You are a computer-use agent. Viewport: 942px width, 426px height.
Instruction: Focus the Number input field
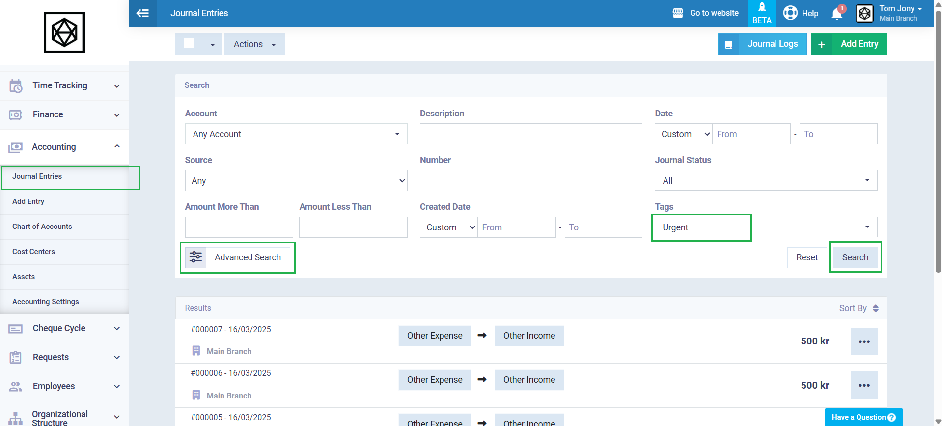(x=531, y=180)
